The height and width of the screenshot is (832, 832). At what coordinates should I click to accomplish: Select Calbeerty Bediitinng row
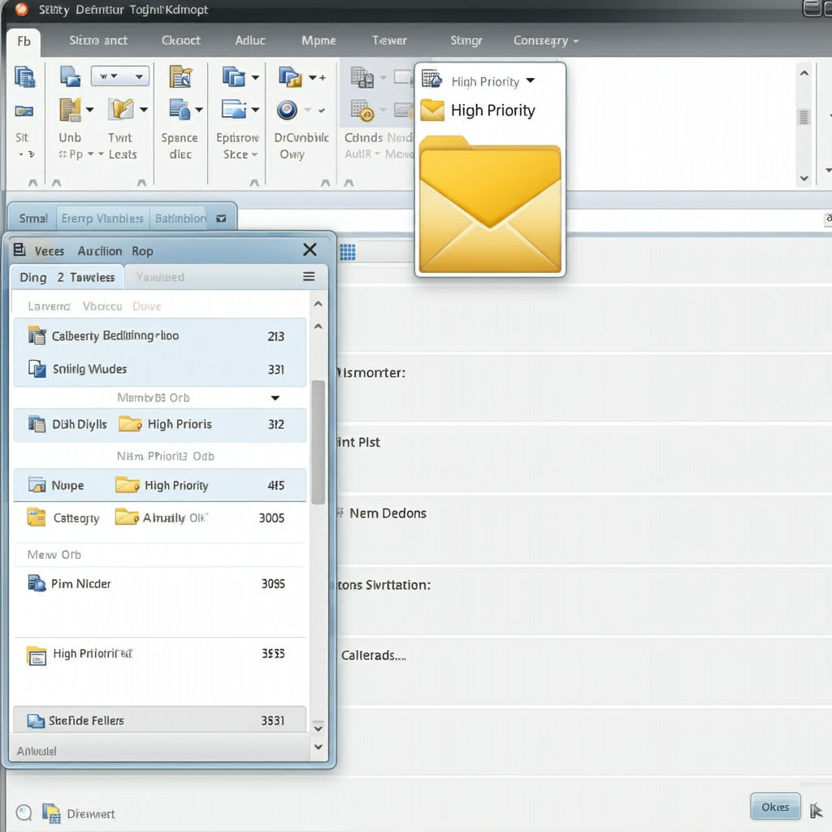coord(160,336)
